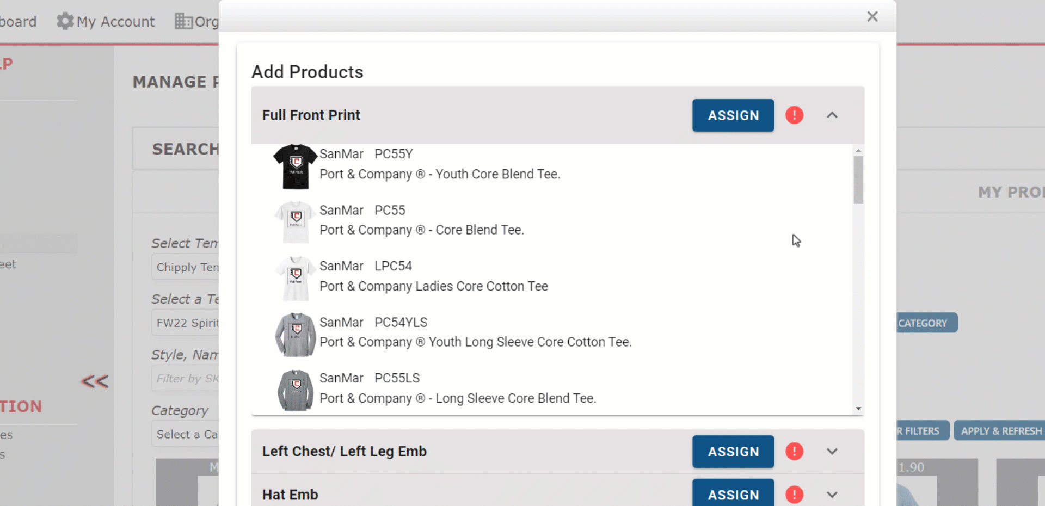This screenshot has height=506, width=1045.
Task: Open My Account gear icon
Action: pos(65,21)
